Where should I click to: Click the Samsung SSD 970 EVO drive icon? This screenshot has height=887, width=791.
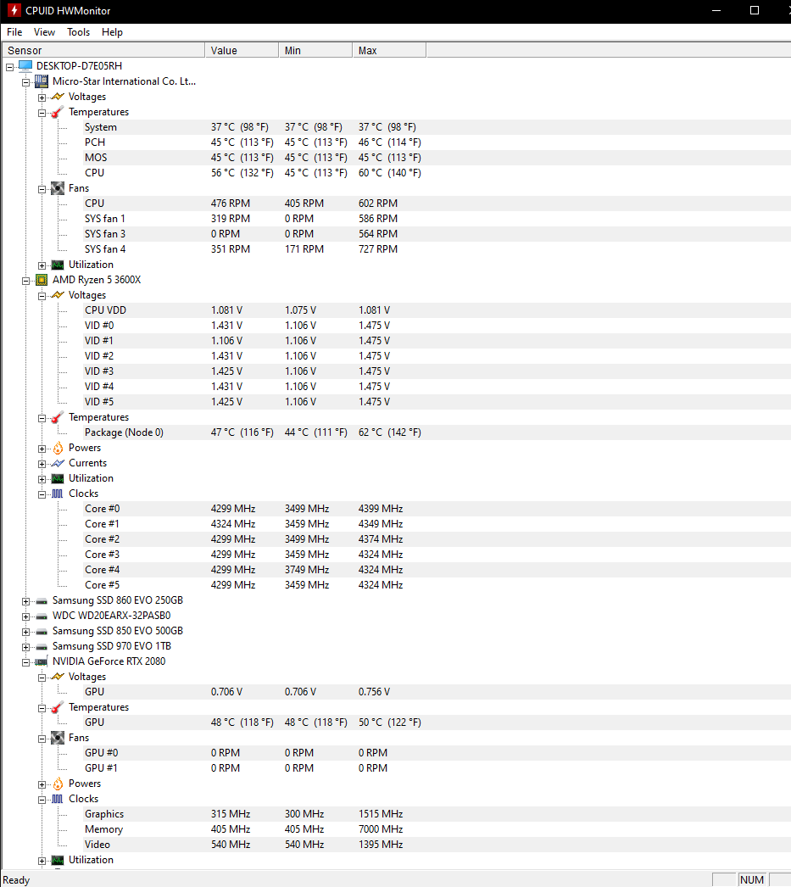(42, 647)
